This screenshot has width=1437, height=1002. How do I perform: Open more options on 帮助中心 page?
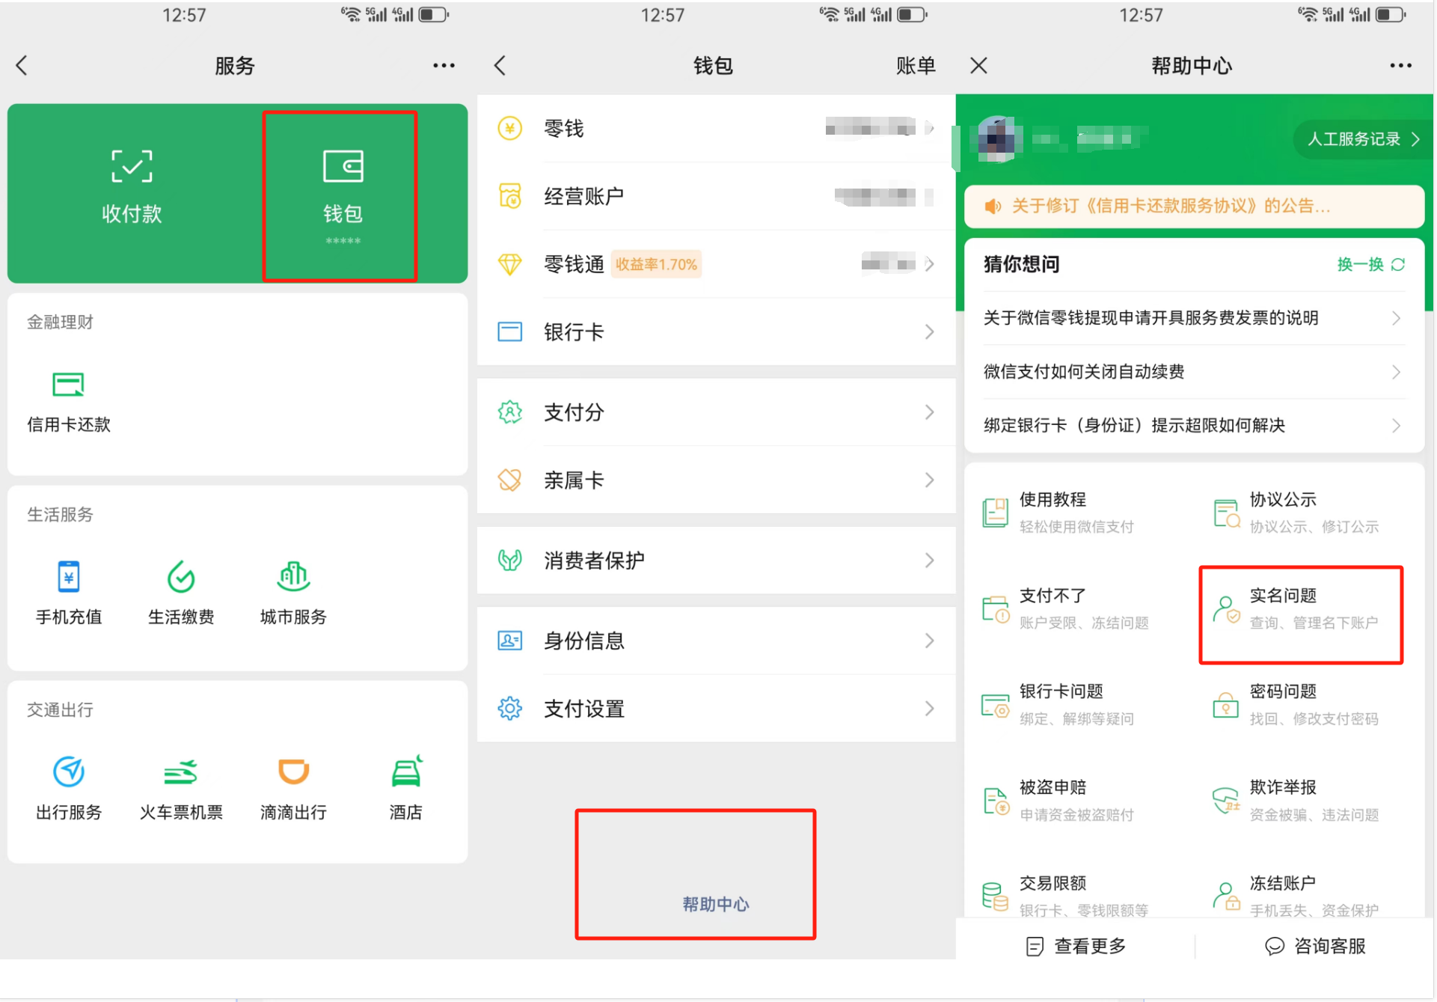(1400, 66)
